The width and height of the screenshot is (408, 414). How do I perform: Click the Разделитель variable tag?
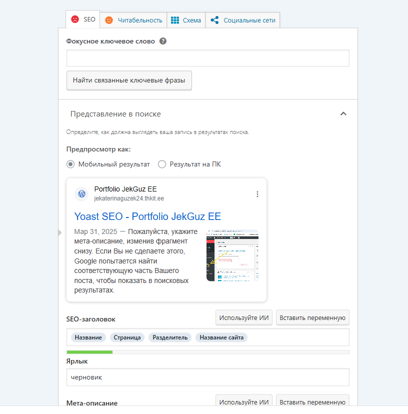[x=170, y=337]
